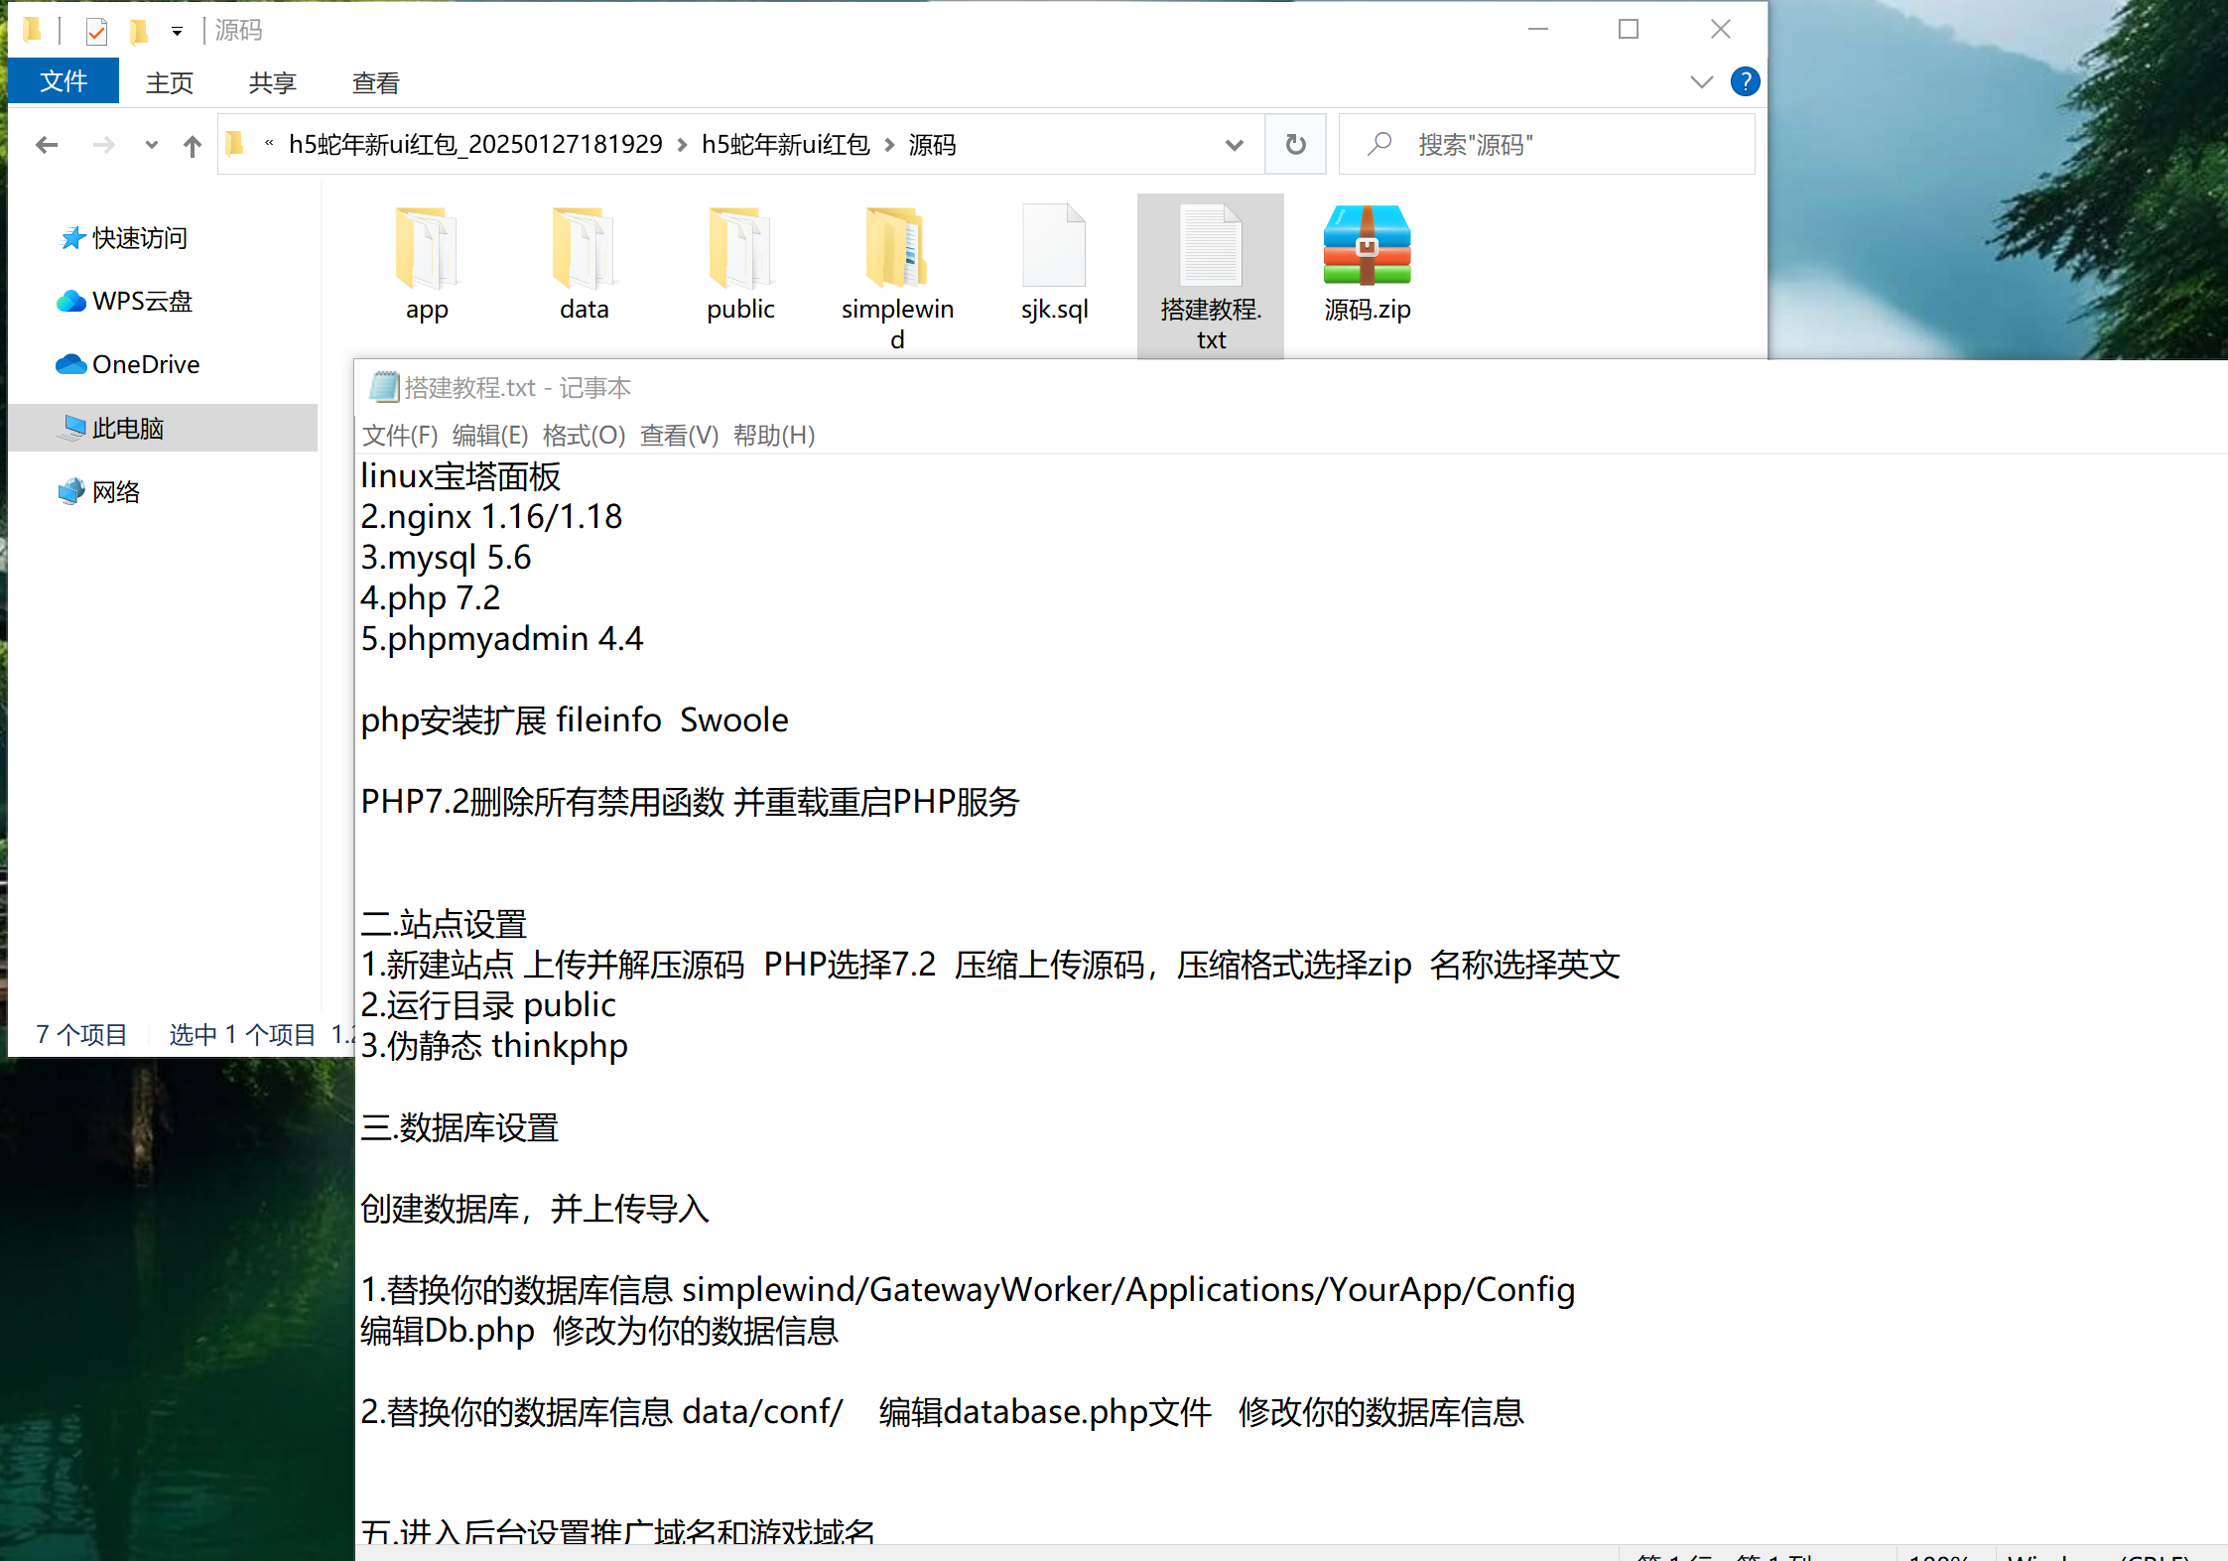Open the 主页 ribbon tab
This screenshot has height=1561, width=2228.
(x=170, y=82)
